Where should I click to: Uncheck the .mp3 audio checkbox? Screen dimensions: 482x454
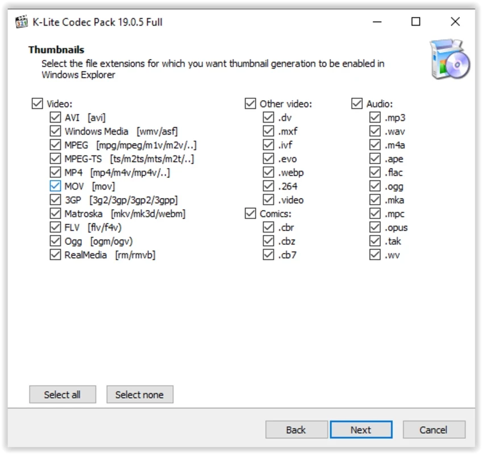pos(375,117)
